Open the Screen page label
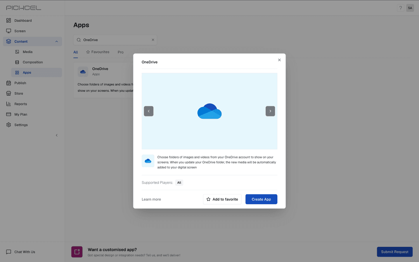 pos(20,31)
